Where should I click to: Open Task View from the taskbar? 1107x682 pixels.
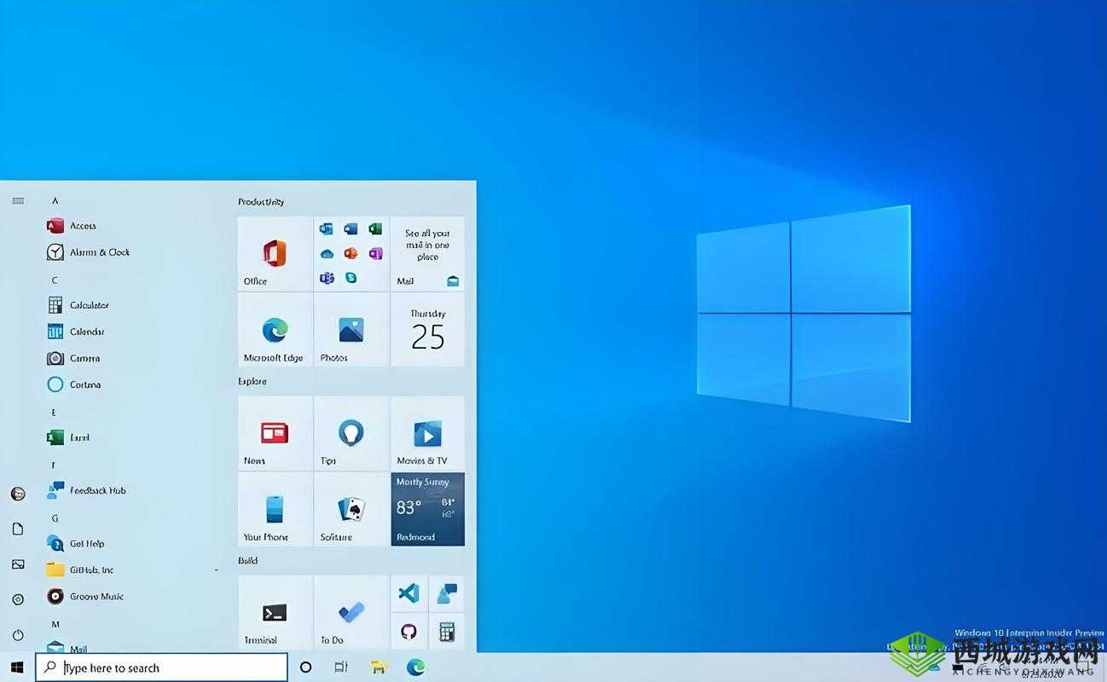click(340, 668)
